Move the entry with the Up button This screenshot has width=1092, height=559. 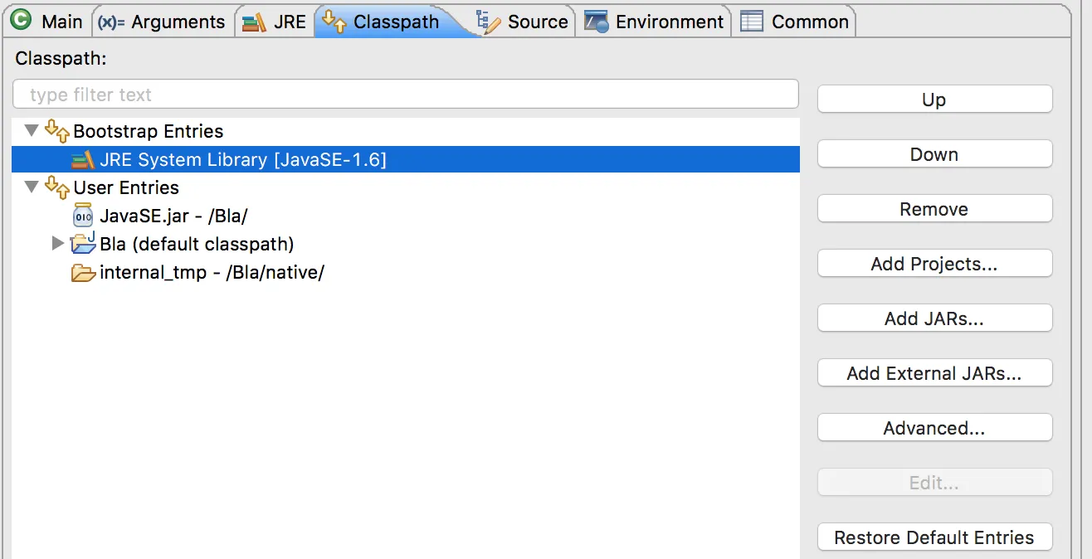point(934,100)
